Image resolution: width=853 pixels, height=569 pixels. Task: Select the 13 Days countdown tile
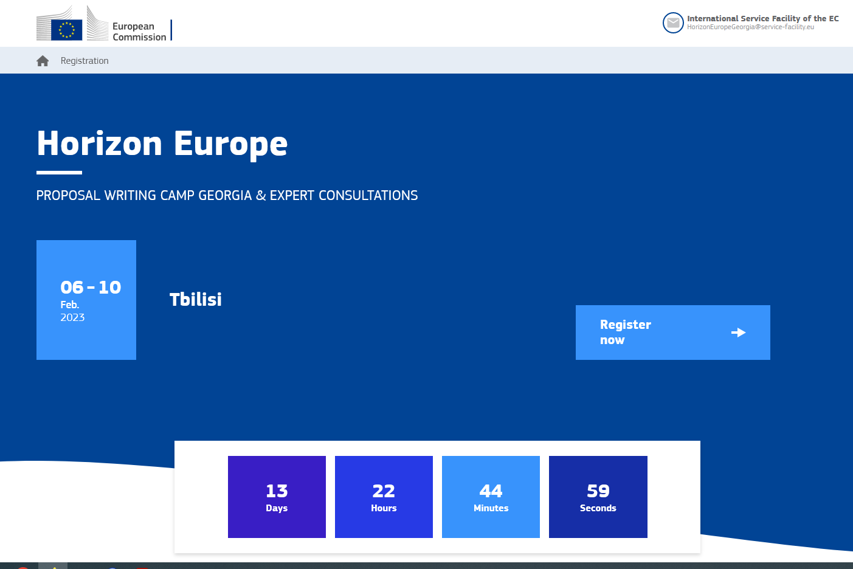[277, 497]
